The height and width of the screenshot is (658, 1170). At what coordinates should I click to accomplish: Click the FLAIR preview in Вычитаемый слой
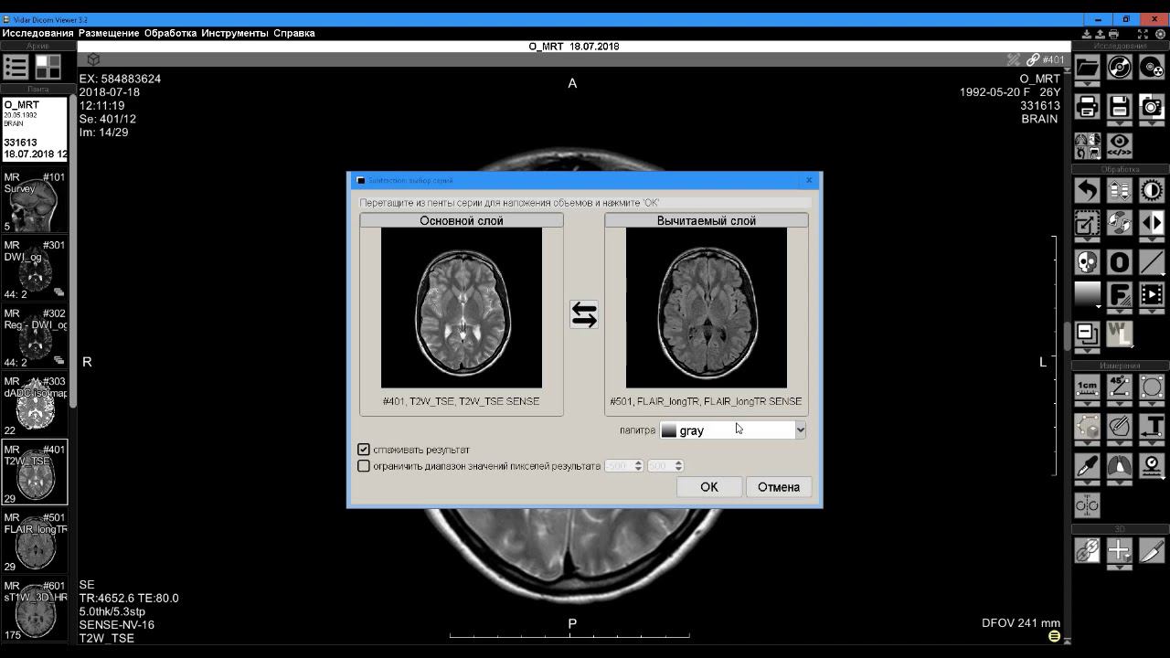tap(707, 308)
